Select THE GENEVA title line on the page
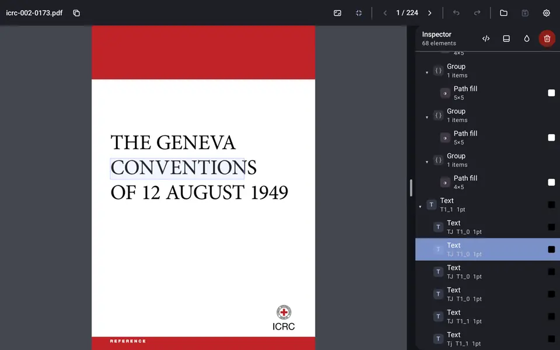This screenshot has height=350, width=560. point(173,142)
